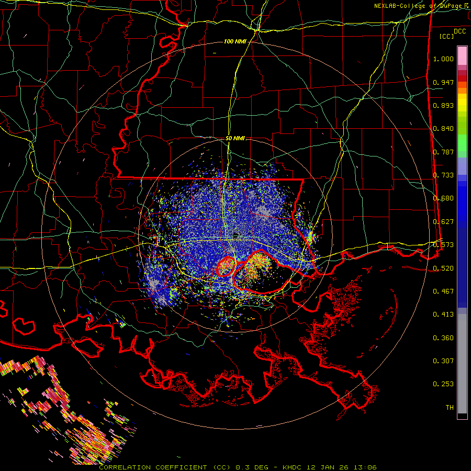Click the 0.947 value on the color scale
Screen dimensions: 471x471
tap(443, 82)
